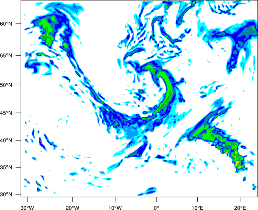The width and height of the screenshot is (258, 210).
Task: Click the 30°N latitude label
Action: [6, 194]
